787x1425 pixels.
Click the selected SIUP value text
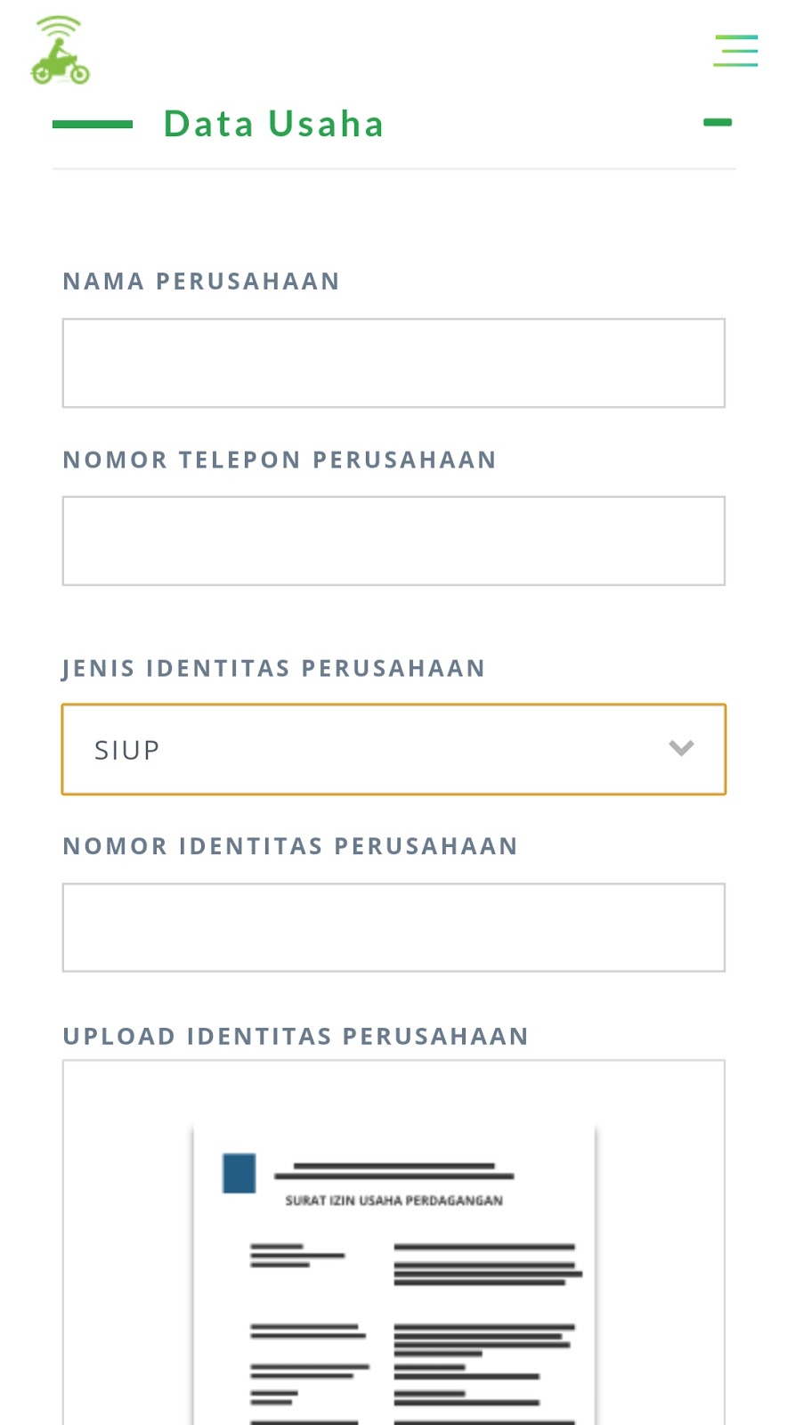[127, 751]
